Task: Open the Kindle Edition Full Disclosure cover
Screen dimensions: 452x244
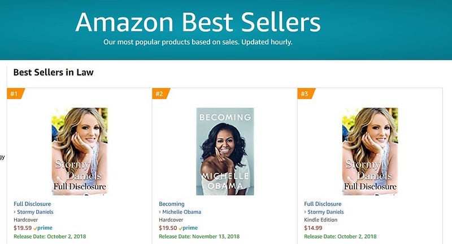Action: pos(370,151)
